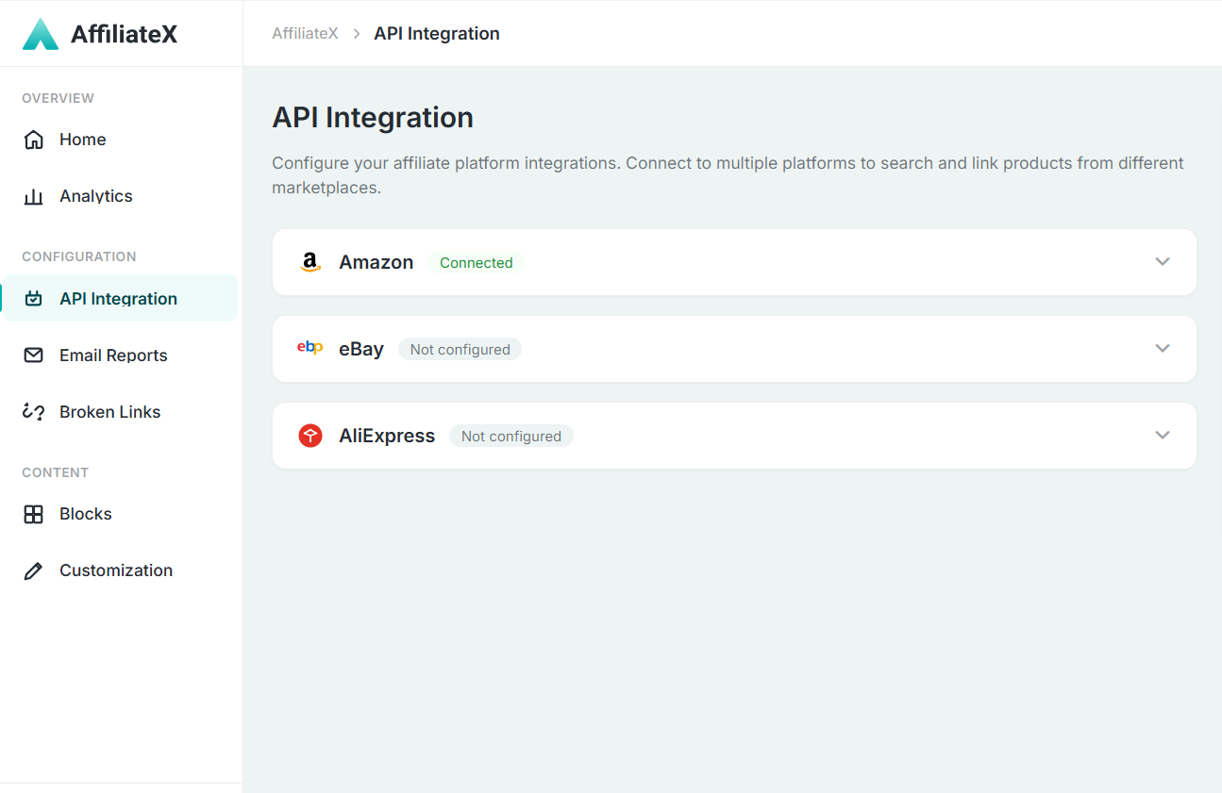
Task: Expand the Amazon integration chevron
Action: pos(1163,261)
